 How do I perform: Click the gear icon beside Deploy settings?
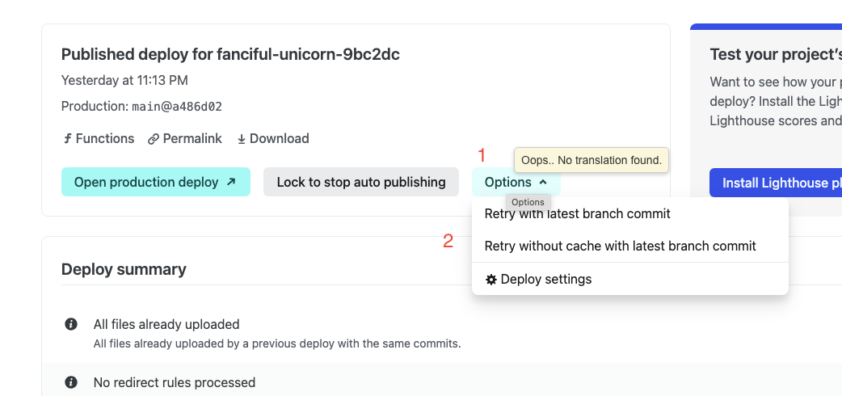pyautogui.click(x=490, y=280)
